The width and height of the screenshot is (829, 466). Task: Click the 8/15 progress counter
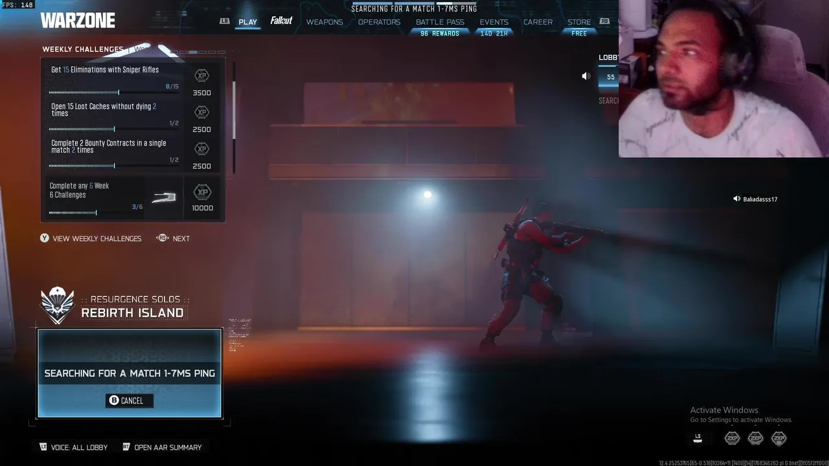(172, 86)
